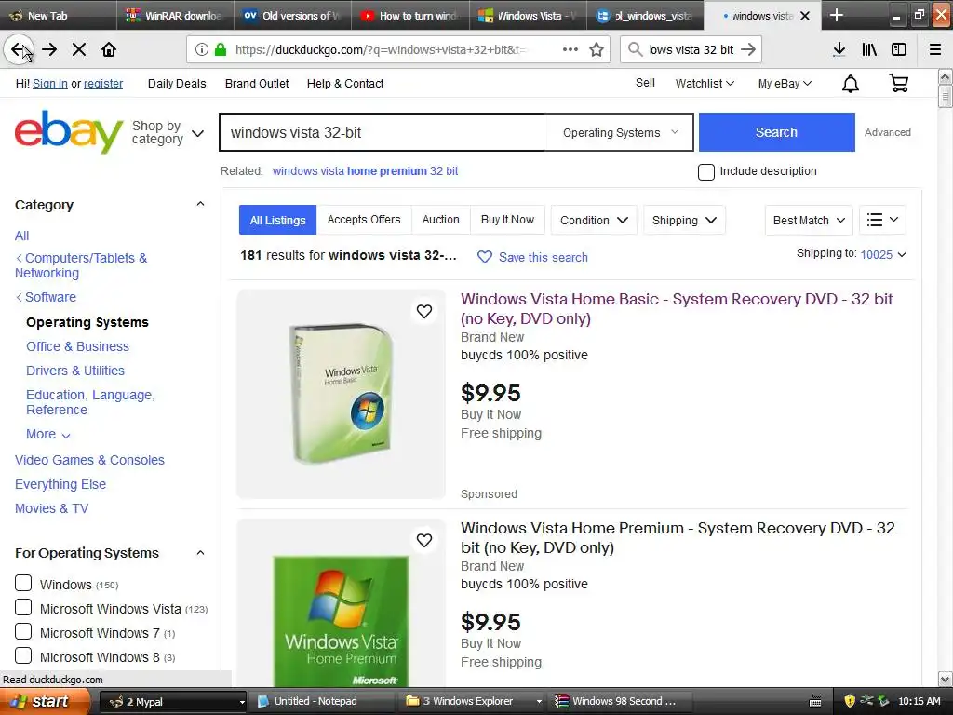Open the Sign in link

tap(50, 83)
